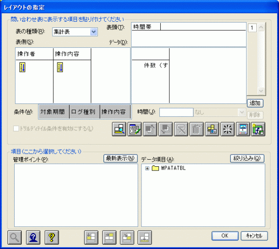Click the OK button
The height and width of the screenshot is (249, 279).
click(x=225, y=236)
